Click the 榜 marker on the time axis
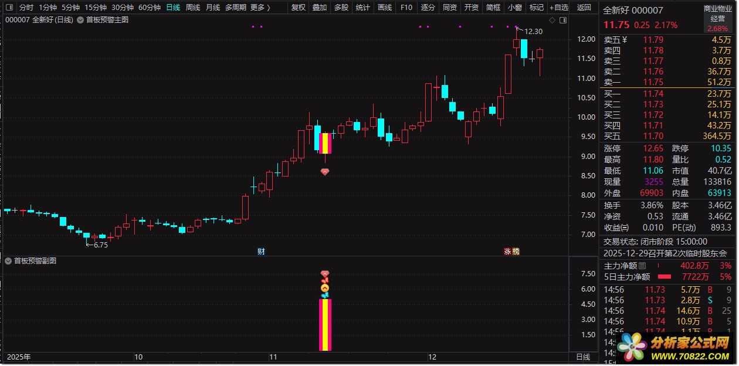 tap(516, 251)
